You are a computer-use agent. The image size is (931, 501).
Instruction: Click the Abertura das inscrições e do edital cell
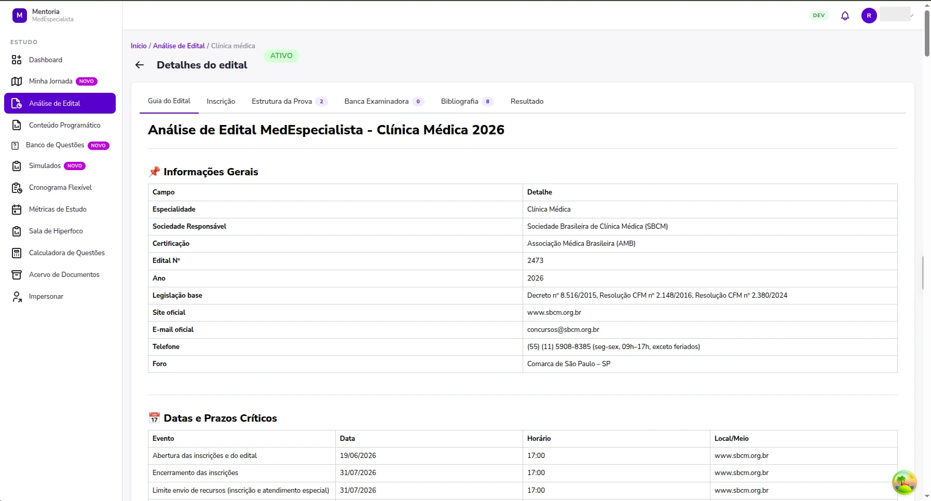tap(242, 456)
